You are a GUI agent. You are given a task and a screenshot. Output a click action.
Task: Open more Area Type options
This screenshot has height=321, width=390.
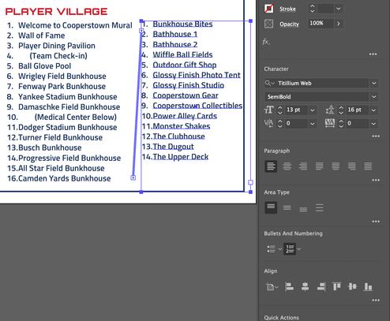pos(376,222)
